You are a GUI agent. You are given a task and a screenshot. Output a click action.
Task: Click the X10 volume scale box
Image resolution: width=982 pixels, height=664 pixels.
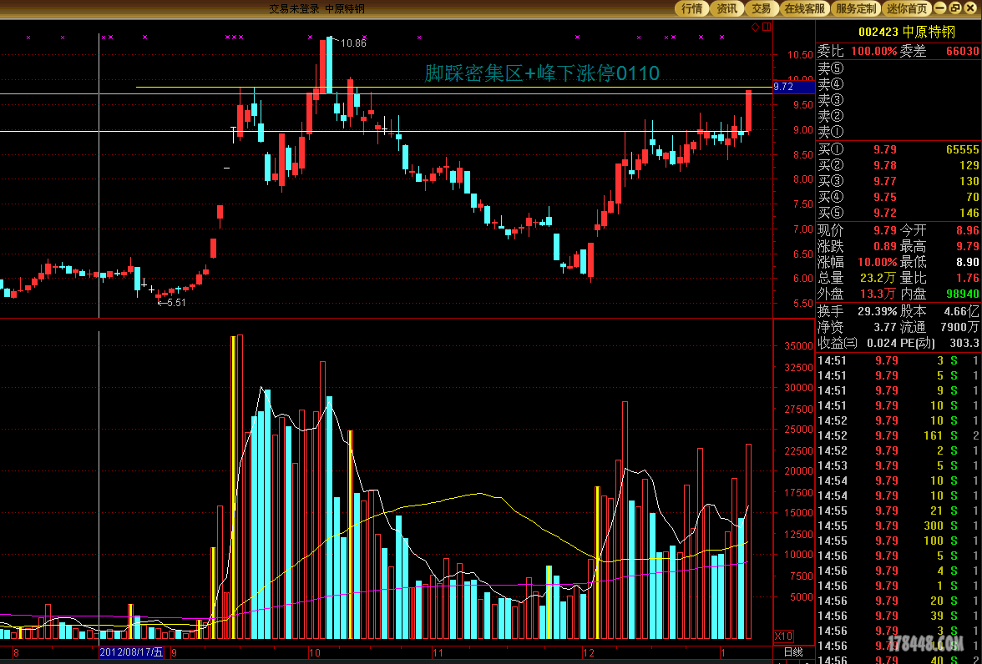coord(784,636)
